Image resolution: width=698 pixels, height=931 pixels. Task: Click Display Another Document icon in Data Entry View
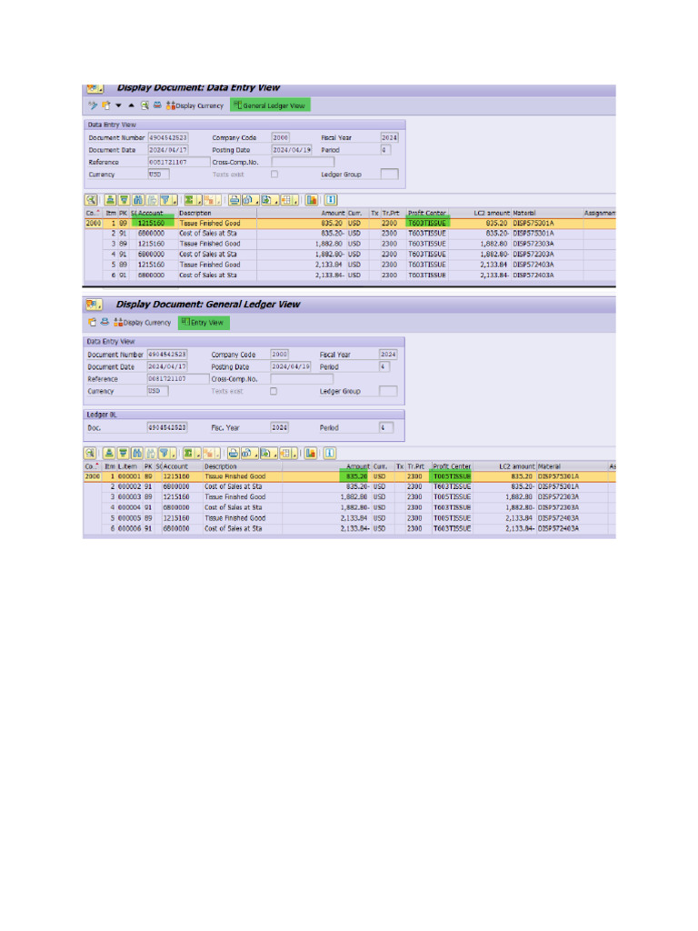point(105,105)
